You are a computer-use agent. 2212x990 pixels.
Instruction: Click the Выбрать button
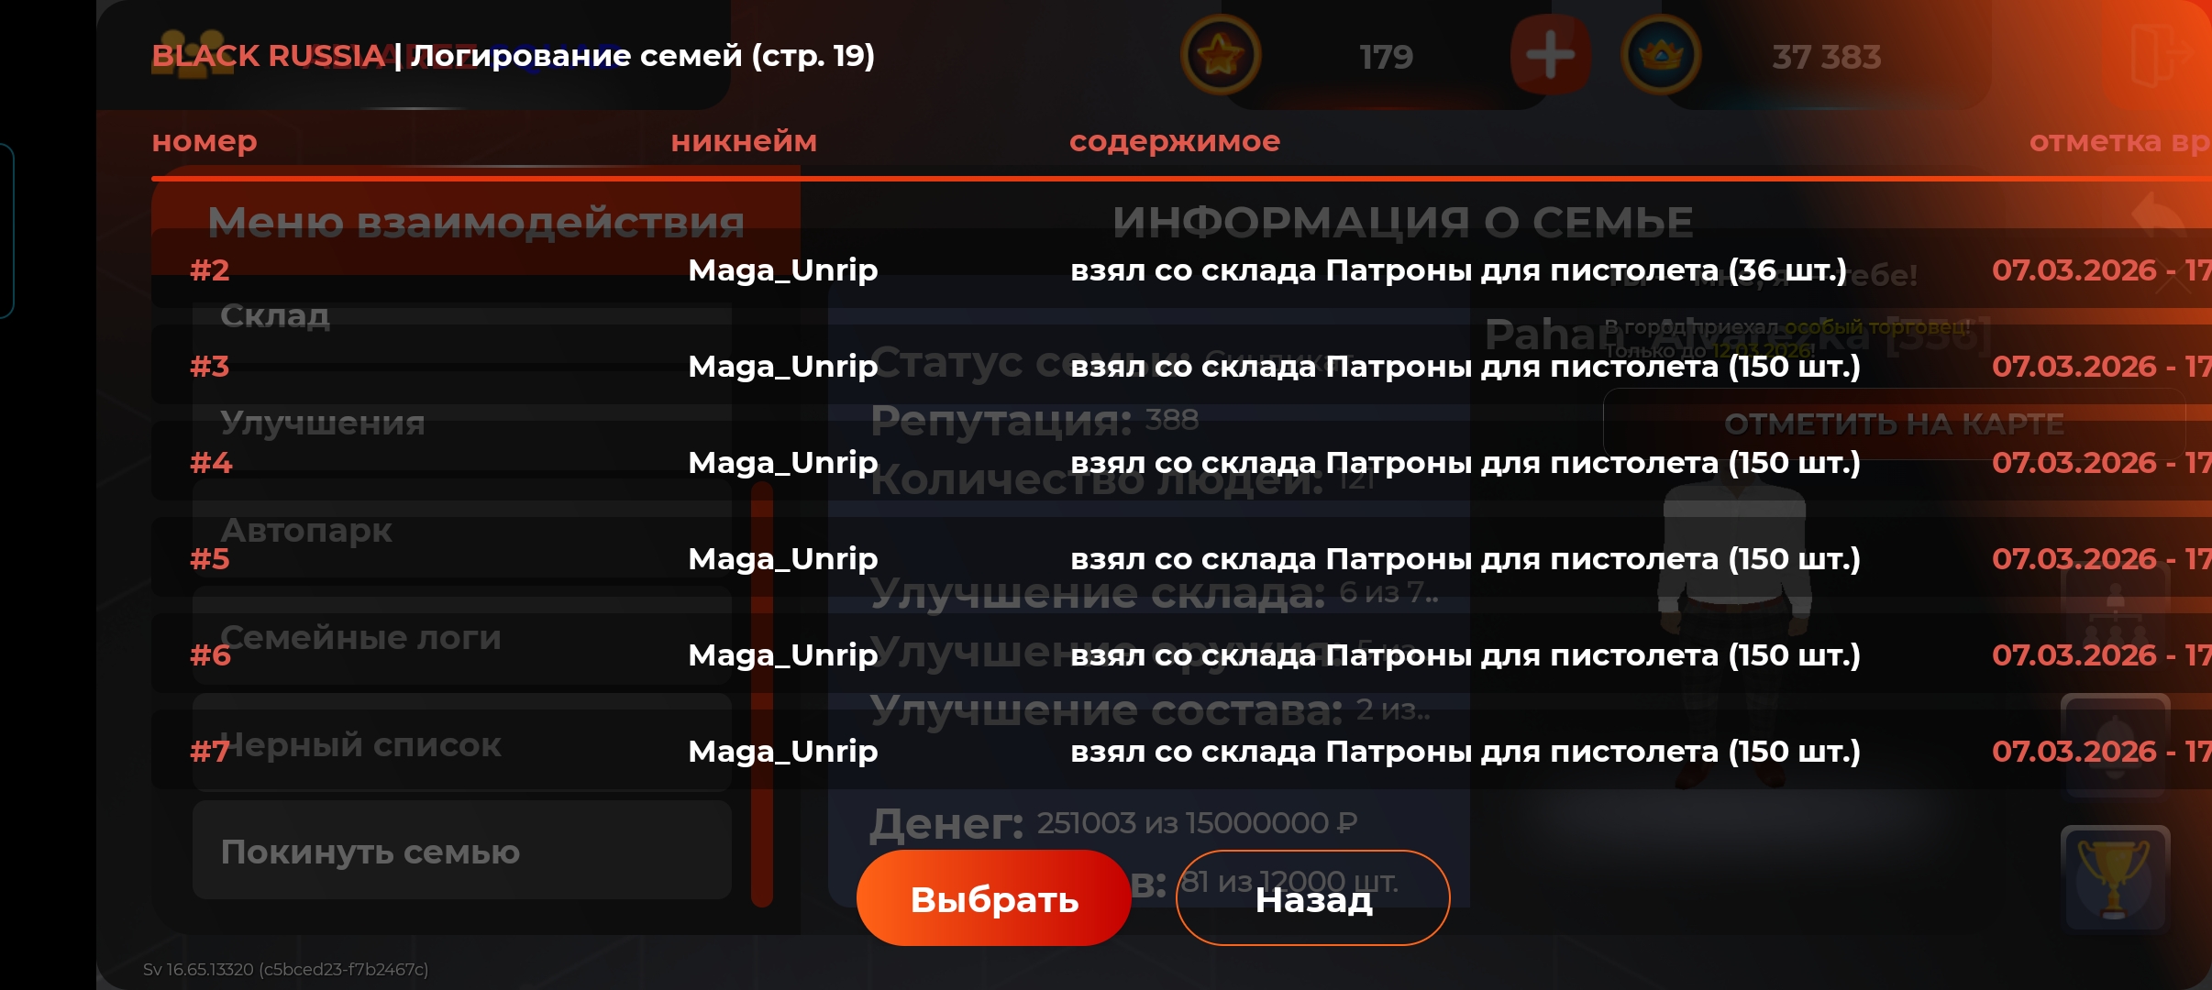[993, 898]
